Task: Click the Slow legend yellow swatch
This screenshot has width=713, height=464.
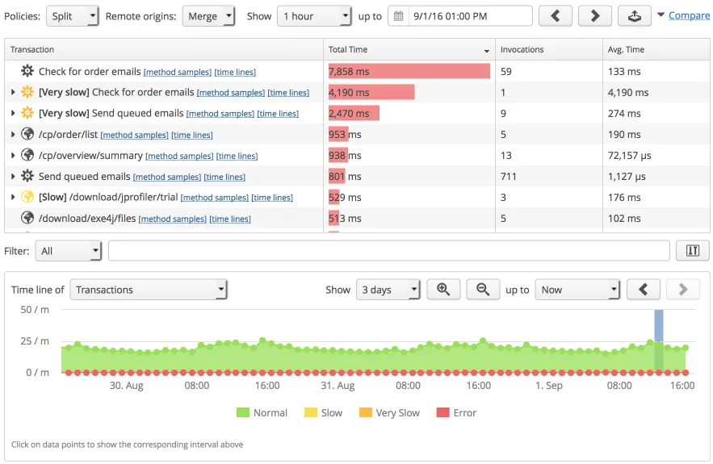Action: (311, 412)
